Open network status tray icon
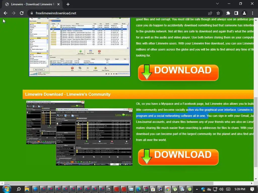The width and height of the screenshot is (258, 193). [x=215, y=189]
